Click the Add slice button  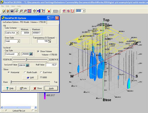point(30,77)
